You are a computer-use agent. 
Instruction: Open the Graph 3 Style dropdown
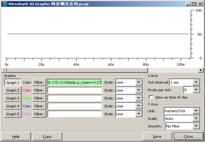click(129, 98)
